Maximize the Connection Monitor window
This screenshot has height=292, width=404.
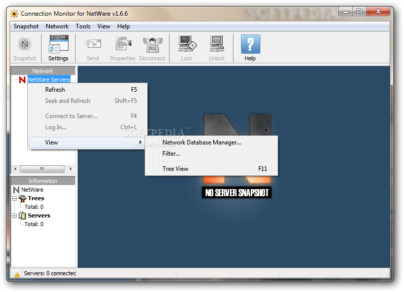tap(359, 12)
